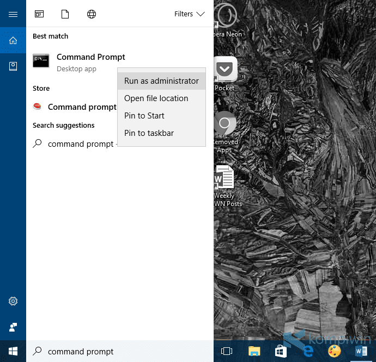Open Task View on the taskbar
The image size is (376, 362).
tap(226, 351)
